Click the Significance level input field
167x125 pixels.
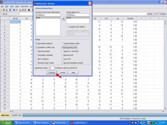[51, 68]
